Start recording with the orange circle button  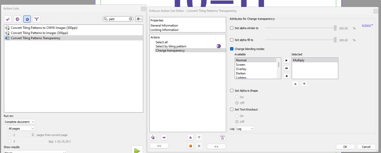pyautogui.click(x=190, y=146)
